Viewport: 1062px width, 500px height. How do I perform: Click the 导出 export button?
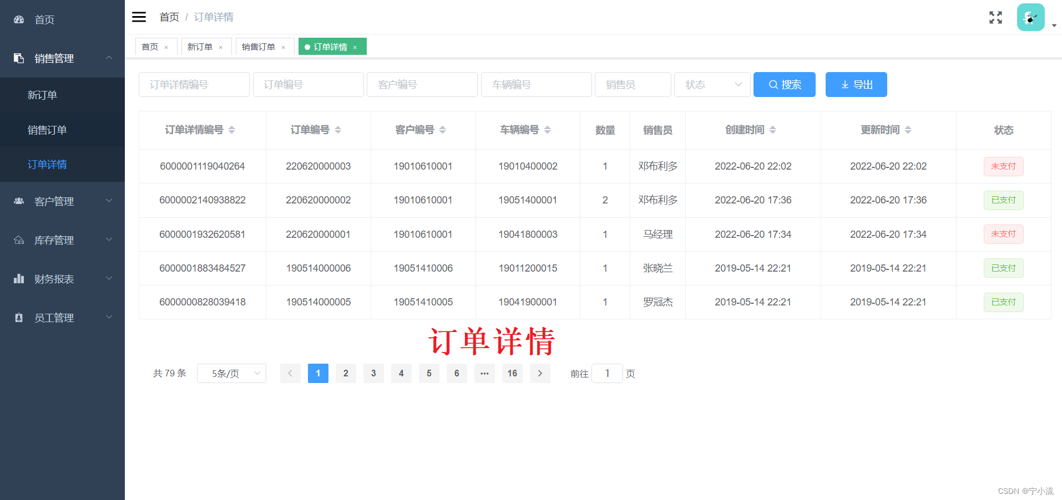click(856, 84)
